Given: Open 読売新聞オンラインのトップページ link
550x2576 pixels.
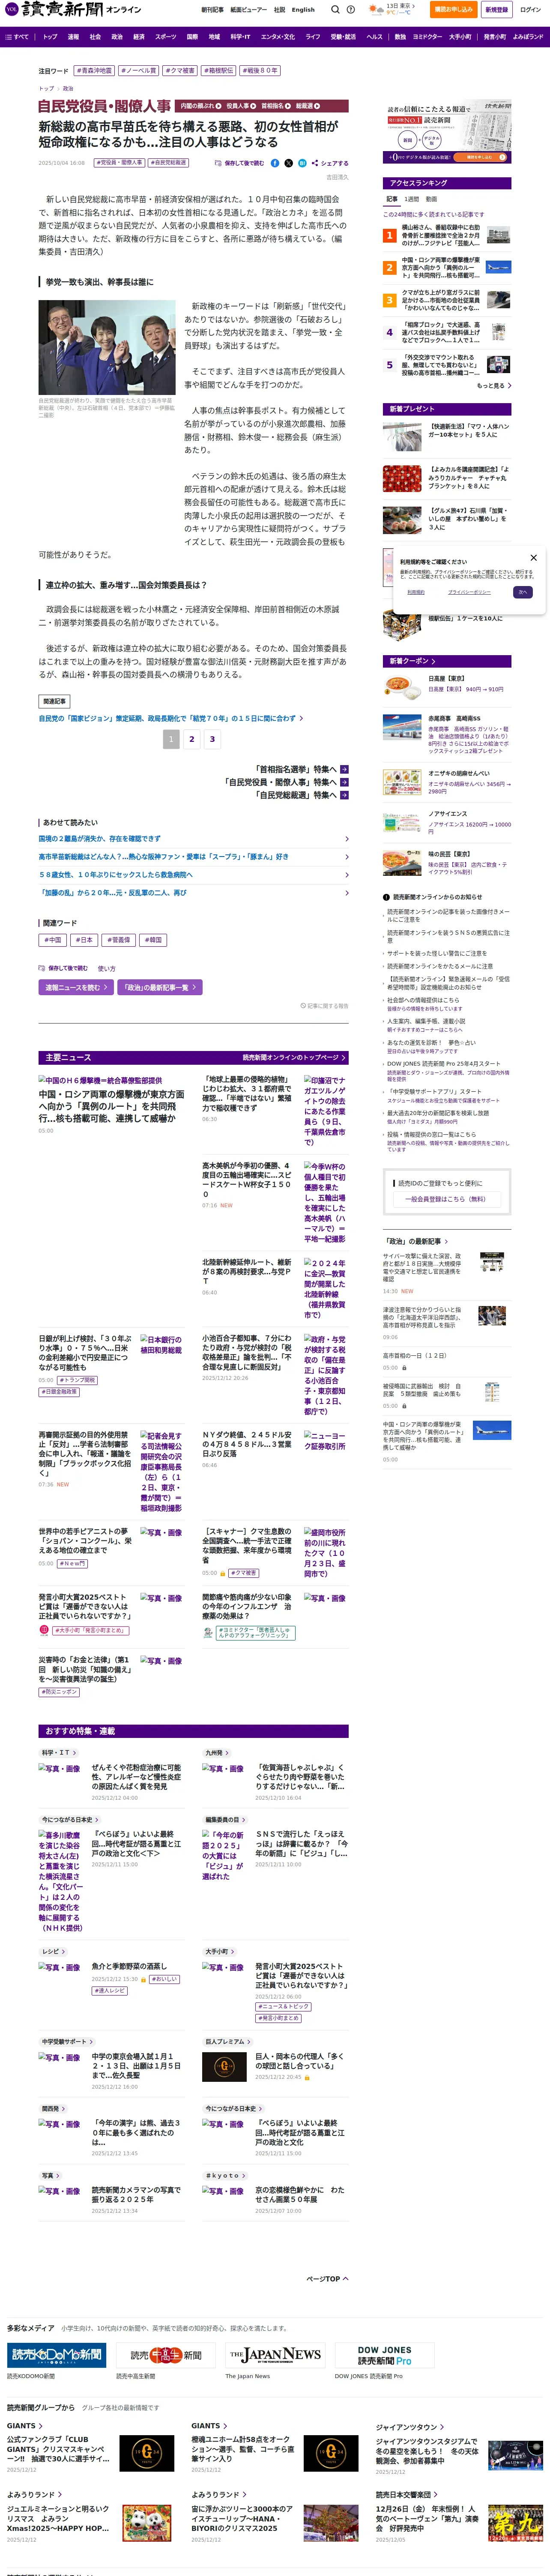Looking at the screenshot, I should [294, 1057].
